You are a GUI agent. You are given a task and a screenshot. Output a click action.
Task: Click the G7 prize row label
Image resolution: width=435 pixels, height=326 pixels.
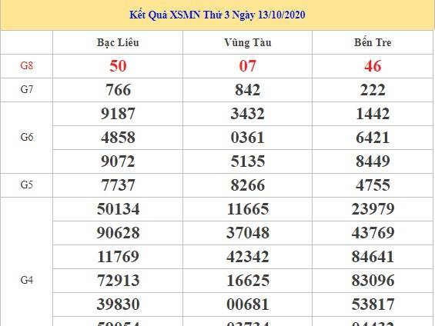tap(27, 89)
